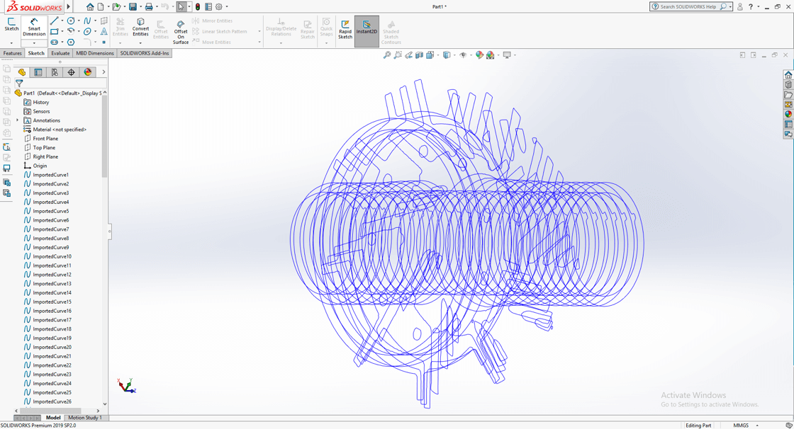Image resolution: width=794 pixels, height=429 pixels.
Task: Open DimXpertManager tab
Action: click(72, 72)
